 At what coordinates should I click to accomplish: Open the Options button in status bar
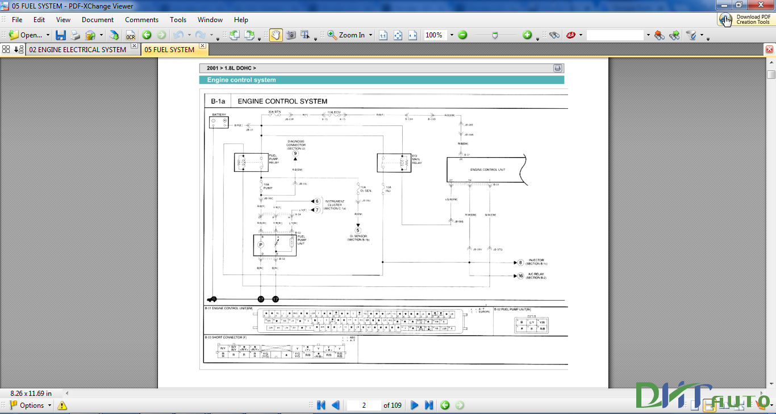[x=31, y=405]
